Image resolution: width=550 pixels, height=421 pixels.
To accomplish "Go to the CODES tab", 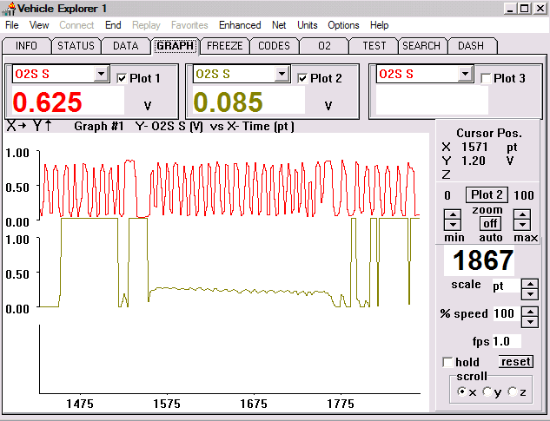I will pyautogui.click(x=274, y=46).
